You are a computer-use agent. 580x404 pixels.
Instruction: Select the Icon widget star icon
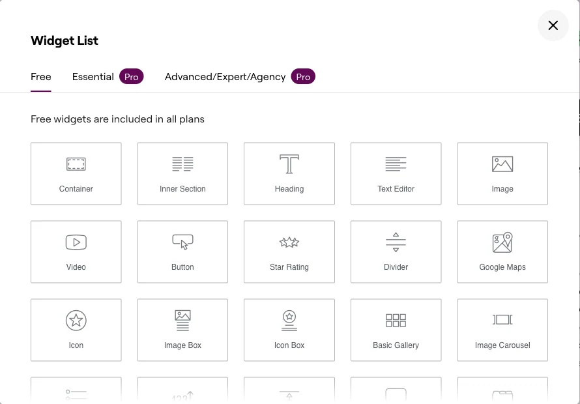pyautogui.click(x=76, y=321)
